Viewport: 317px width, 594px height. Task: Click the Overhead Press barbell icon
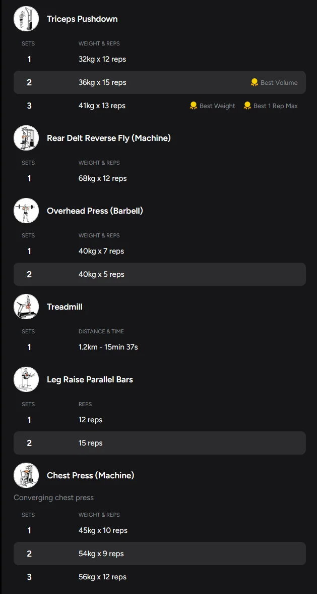[x=26, y=211]
